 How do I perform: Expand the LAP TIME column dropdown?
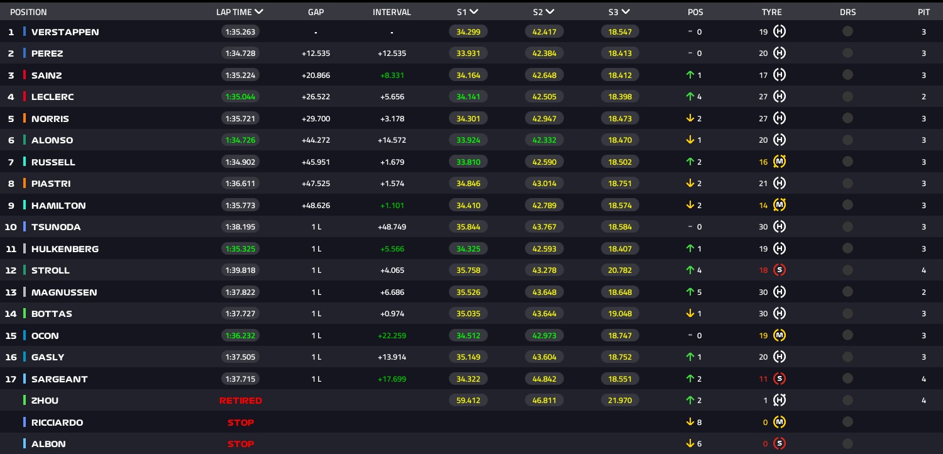pos(259,12)
